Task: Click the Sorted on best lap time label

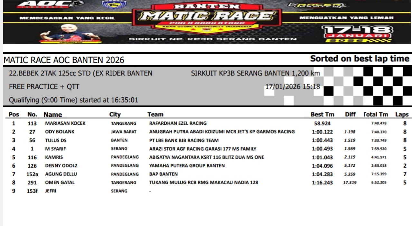Action: pos(359,59)
